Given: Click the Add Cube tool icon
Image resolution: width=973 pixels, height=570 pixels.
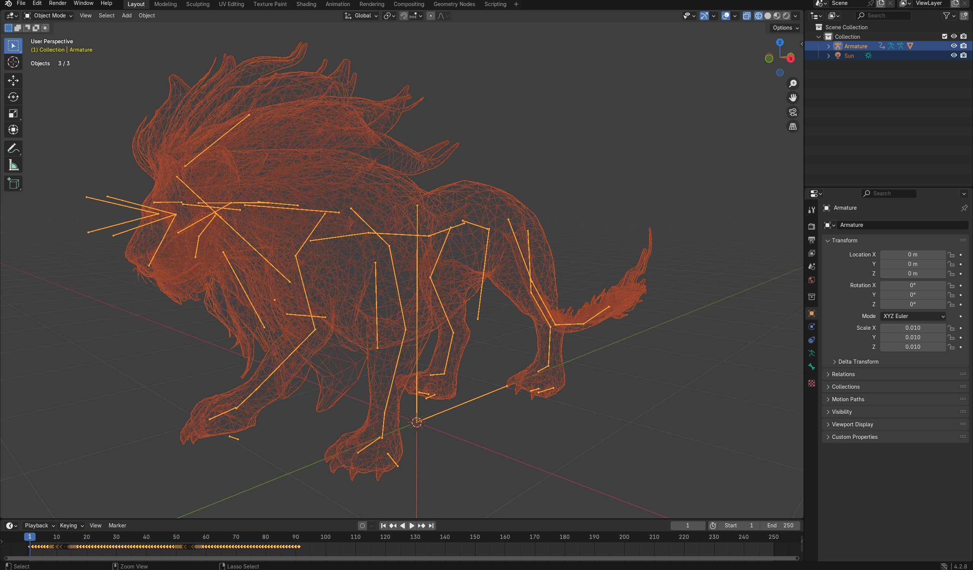Looking at the screenshot, I should coord(13,183).
